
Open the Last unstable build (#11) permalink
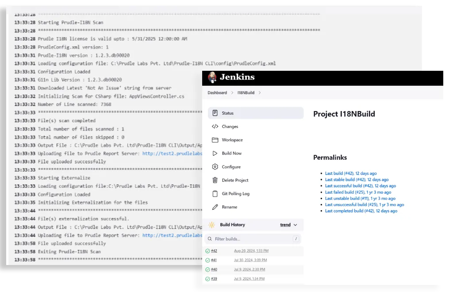point(360,198)
